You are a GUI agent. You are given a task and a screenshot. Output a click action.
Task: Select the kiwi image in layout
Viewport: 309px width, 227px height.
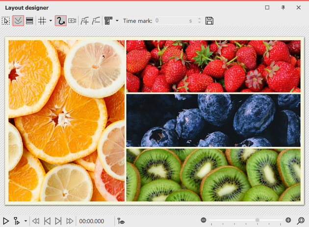213,175
